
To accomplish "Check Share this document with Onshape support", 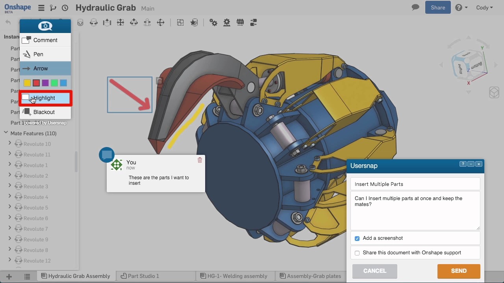I will (357, 253).
